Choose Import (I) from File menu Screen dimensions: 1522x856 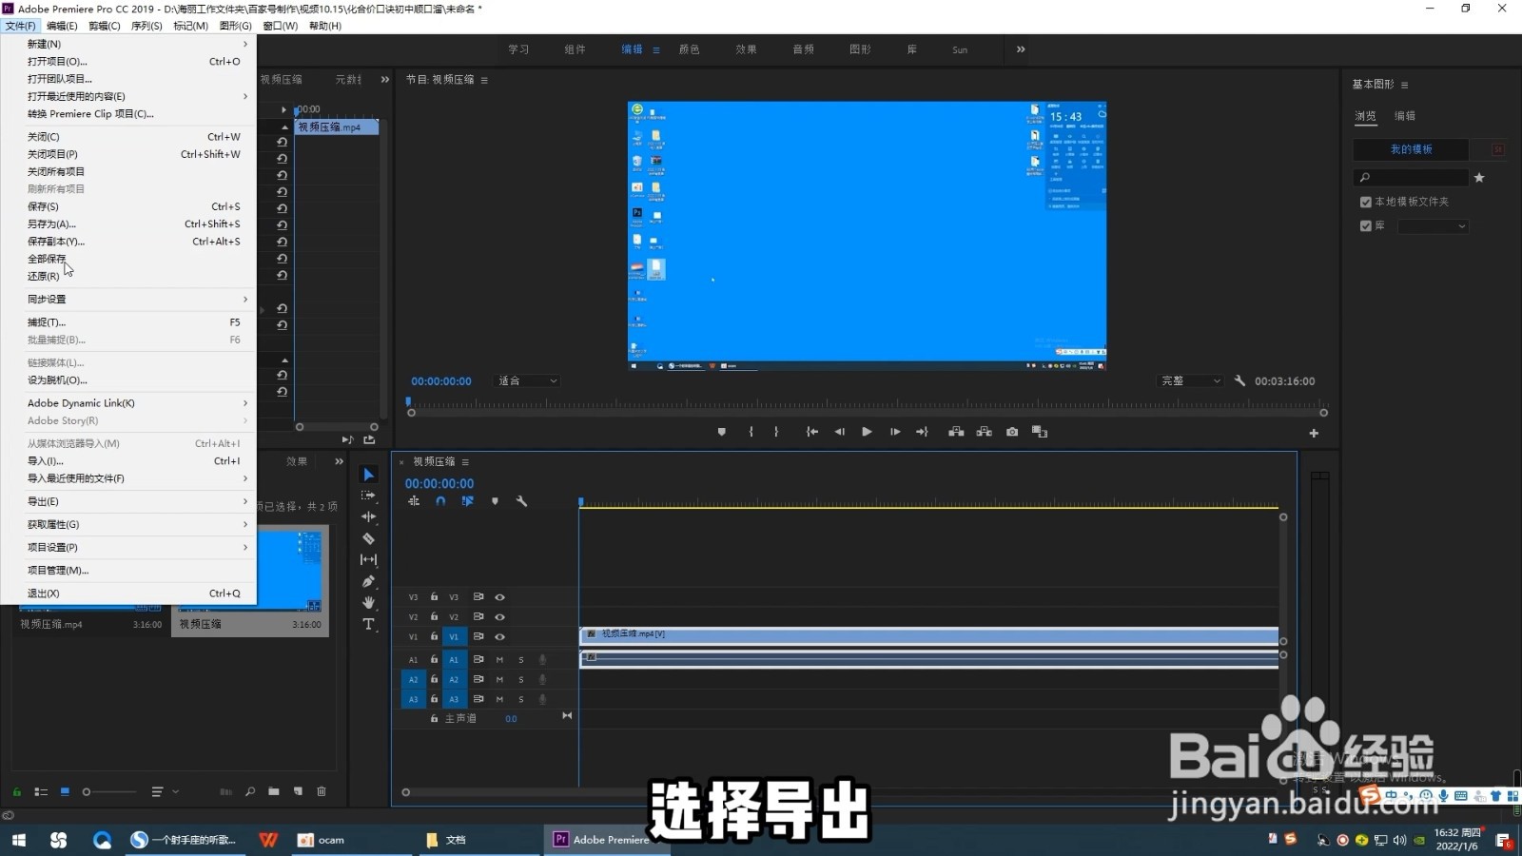tap(128, 461)
